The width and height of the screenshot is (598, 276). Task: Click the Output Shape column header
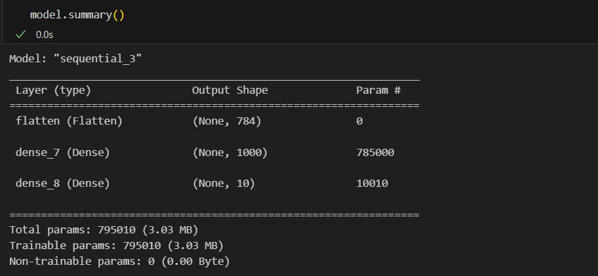(230, 90)
